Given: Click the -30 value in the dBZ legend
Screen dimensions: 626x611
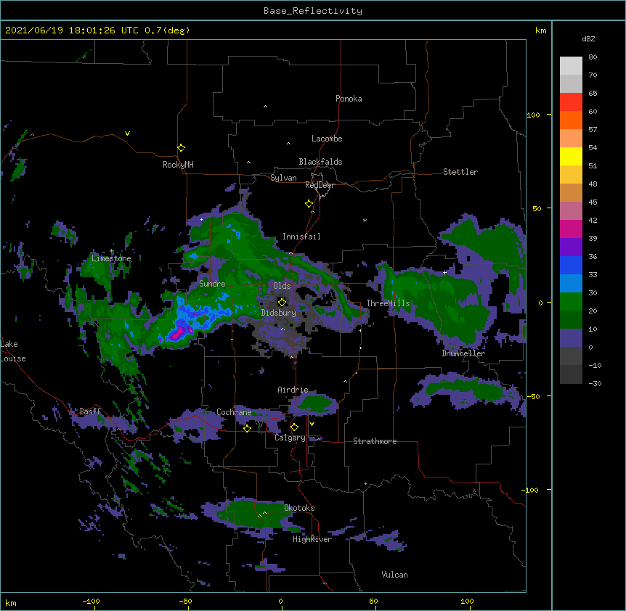Looking at the screenshot, I should click(595, 384).
